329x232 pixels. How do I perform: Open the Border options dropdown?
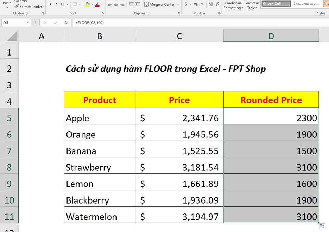[x=79, y=3]
